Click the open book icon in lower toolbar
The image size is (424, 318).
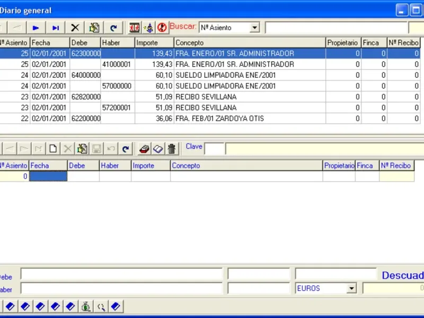tap(158, 149)
